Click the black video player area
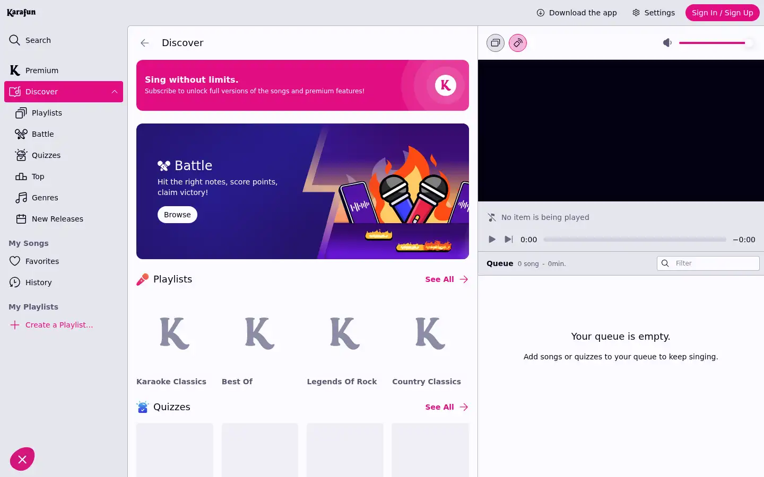Viewport: 764px width, 477px height. (x=621, y=130)
